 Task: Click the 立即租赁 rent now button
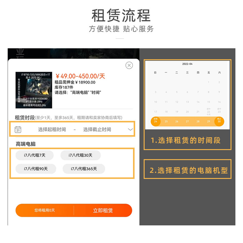click(103, 210)
